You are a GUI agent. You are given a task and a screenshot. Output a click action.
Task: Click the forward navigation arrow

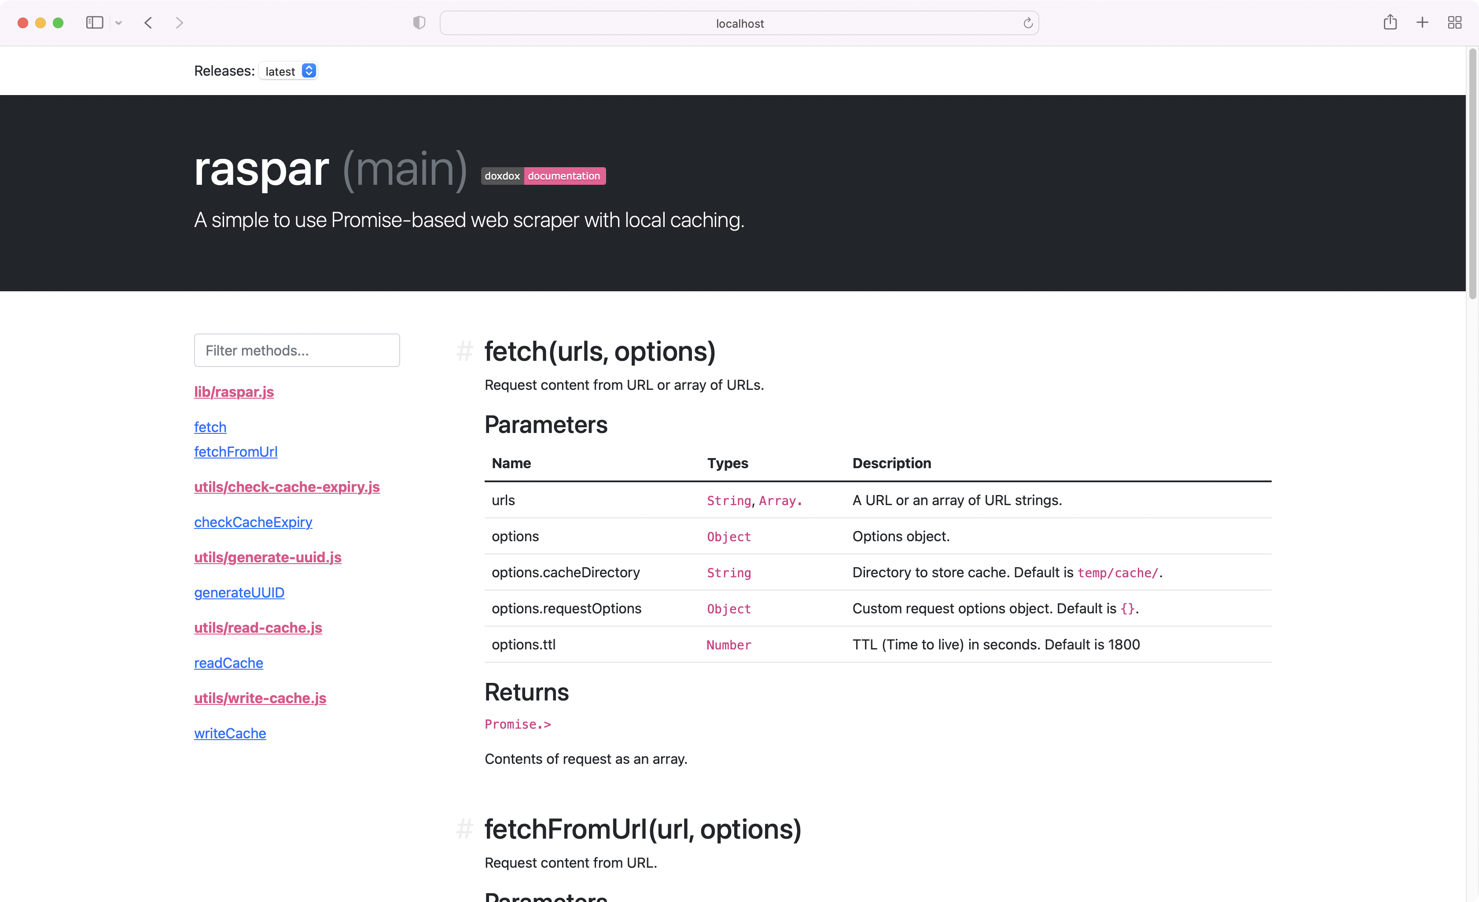tap(180, 23)
